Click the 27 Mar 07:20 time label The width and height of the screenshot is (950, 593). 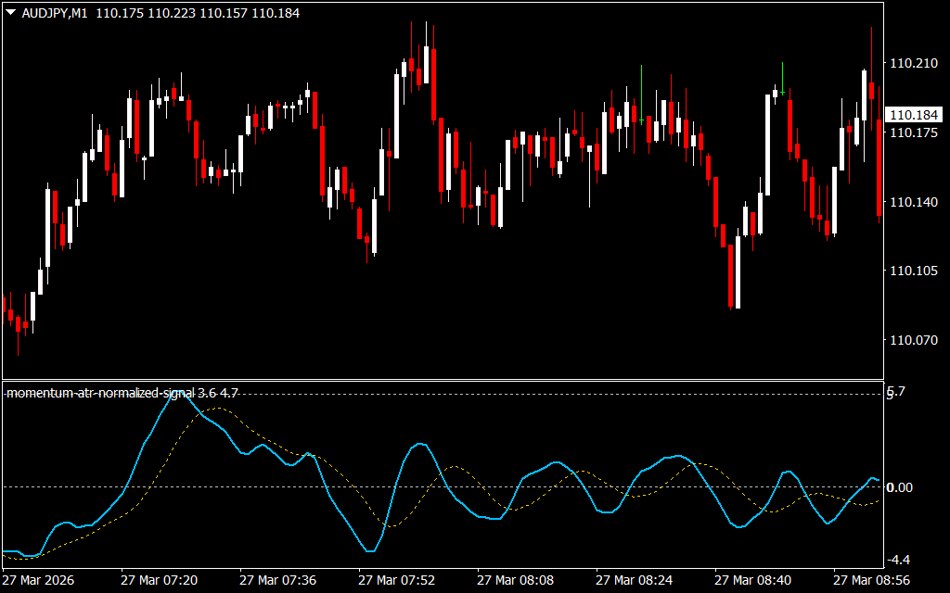159,580
